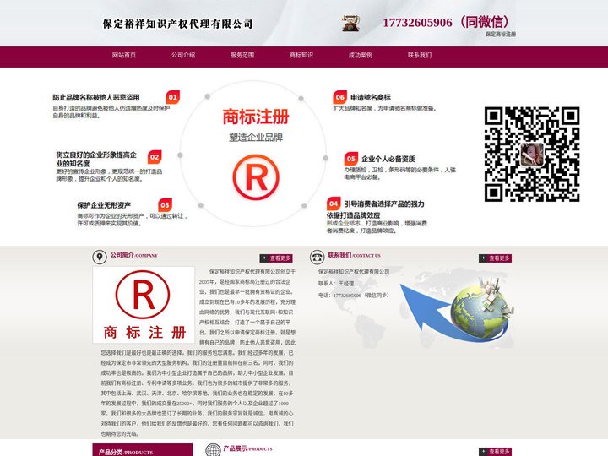608x456 pixels.
Task: Click the heading 保护企业无形资产
Action: tap(104, 205)
